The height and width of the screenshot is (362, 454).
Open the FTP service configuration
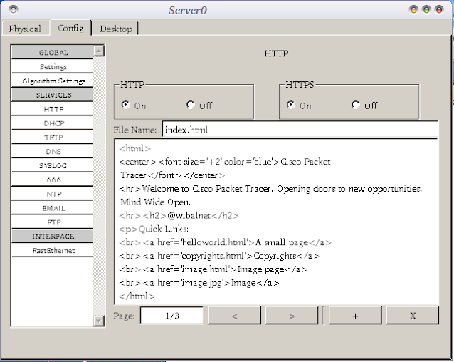53,222
